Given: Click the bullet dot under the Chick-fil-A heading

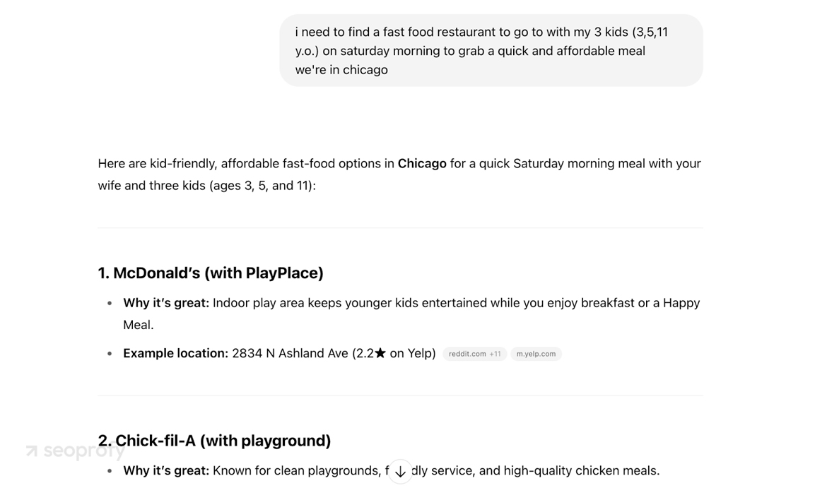Looking at the screenshot, I should point(110,471).
